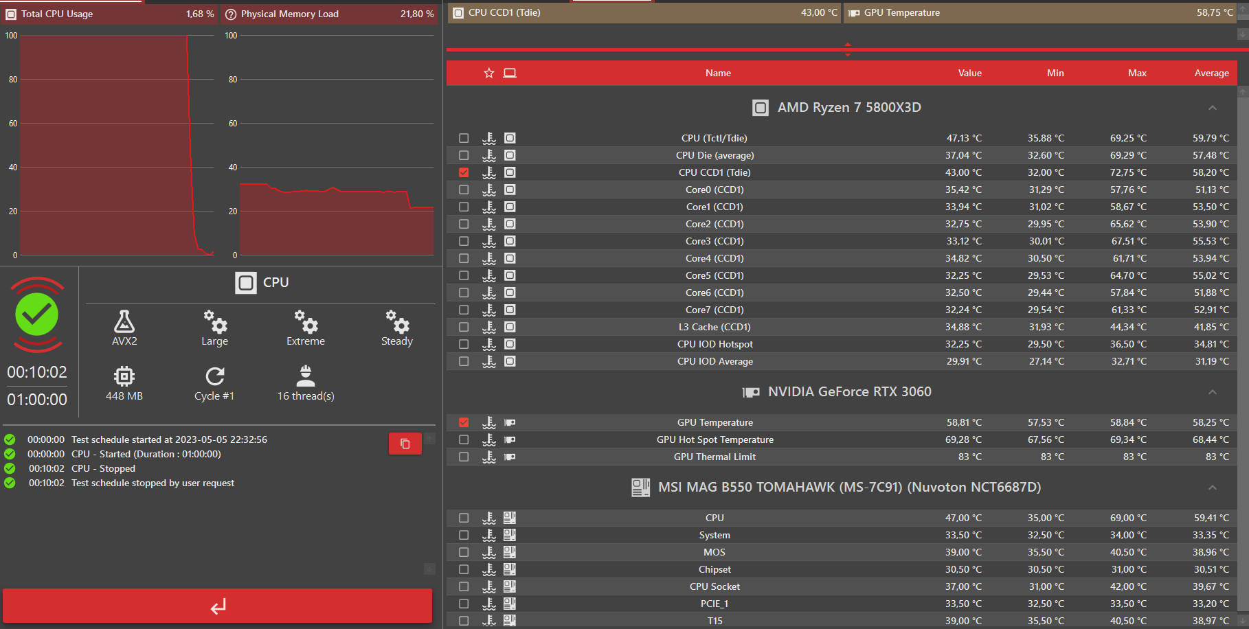Check the PCIE_1 sensor checkbox
The height and width of the screenshot is (629, 1249).
coord(464,604)
